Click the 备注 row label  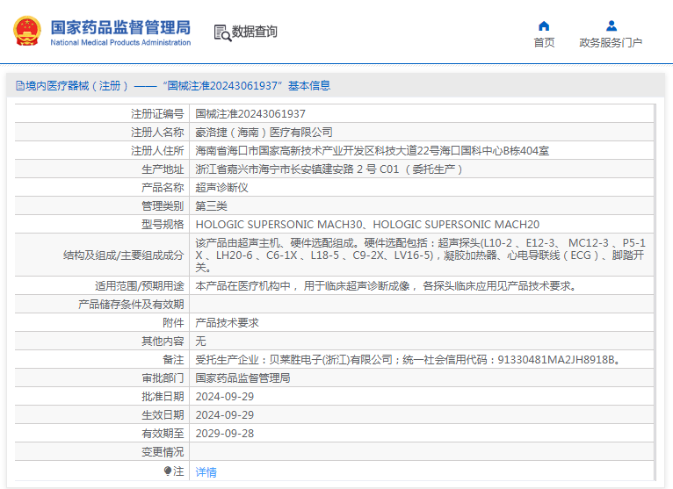point(173,359)
